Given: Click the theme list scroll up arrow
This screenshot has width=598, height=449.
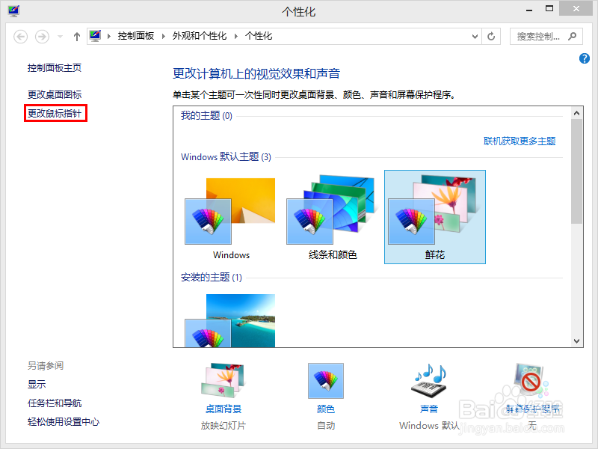Looking at the screenshot, I should [576, 113].
